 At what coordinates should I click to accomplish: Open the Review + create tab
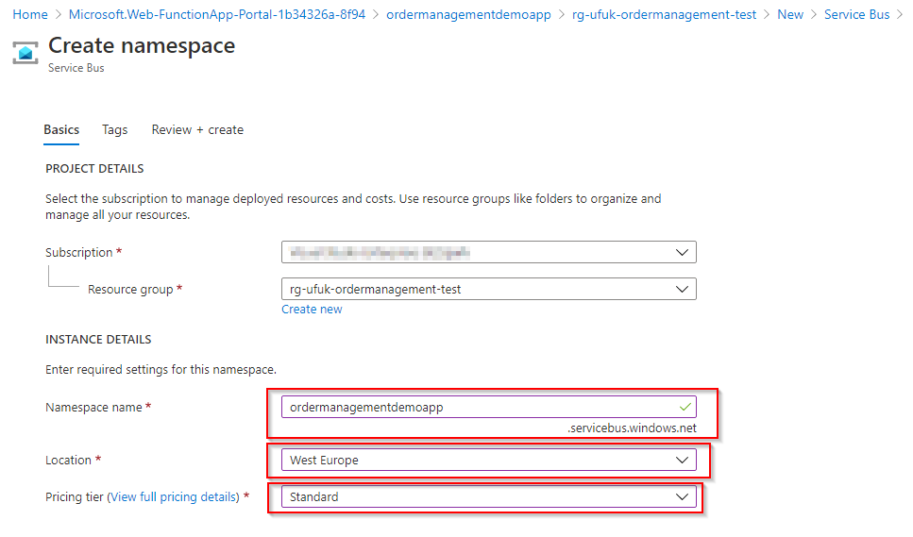(197, 129)
